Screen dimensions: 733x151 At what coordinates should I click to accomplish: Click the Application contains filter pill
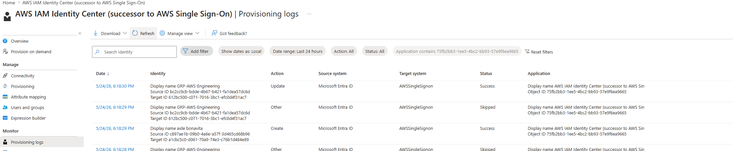(x=457, y=51)
